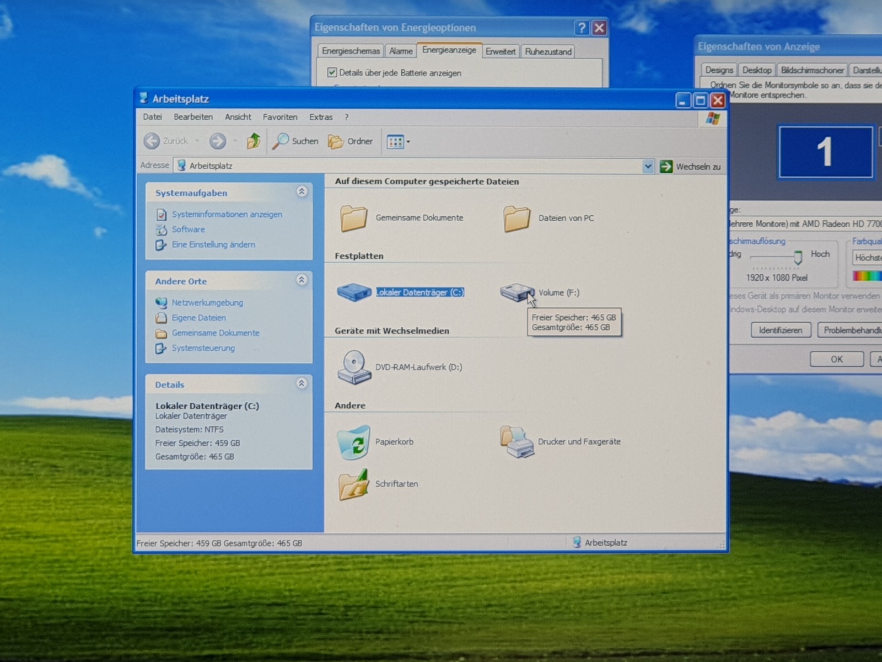Switch to the Ruhezustand tab
This screenshot has width=882, height=662.
click(548, 51)
